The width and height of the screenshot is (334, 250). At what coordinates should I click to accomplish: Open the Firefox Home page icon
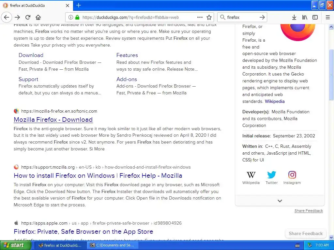pos(38,17)
